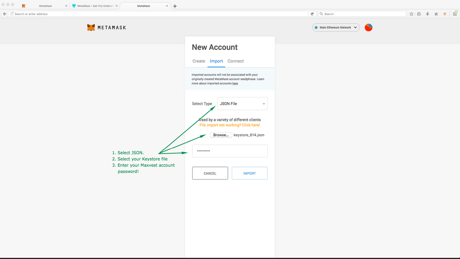
Task: Open the Firefox hamburger menu
Action: pos(455,14)
